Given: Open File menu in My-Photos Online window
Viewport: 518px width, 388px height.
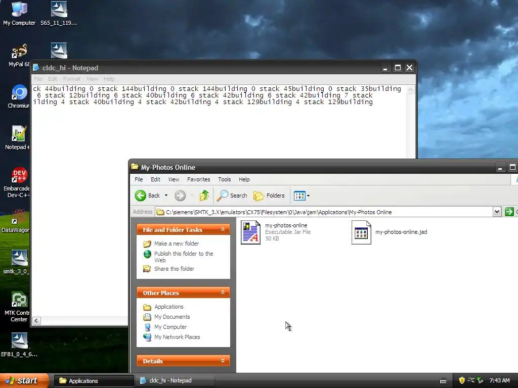Looking at the screenshot, I should pyautogui.click(x=139, y=179).
